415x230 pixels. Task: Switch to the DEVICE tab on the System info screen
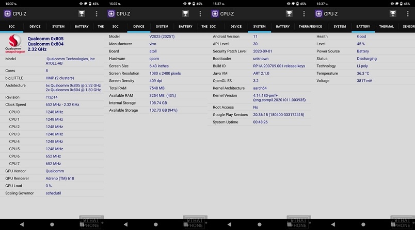[236, 26]
